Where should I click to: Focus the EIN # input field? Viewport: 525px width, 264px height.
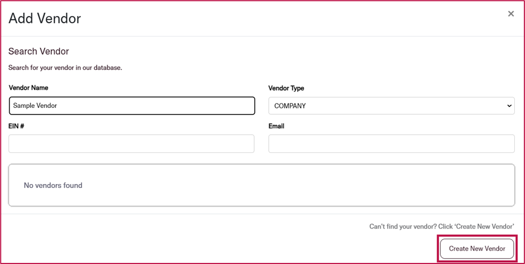(x=131, y=144)
